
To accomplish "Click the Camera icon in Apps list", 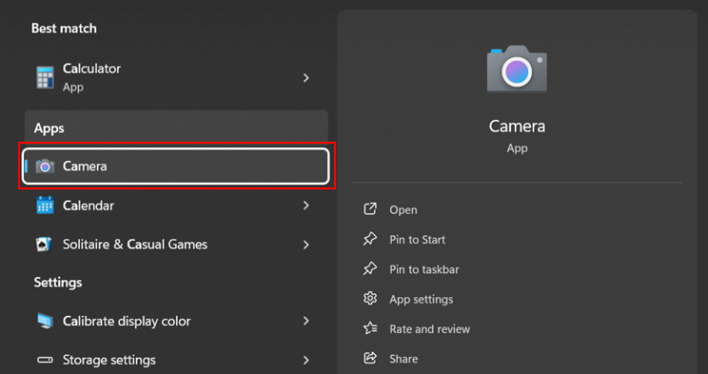I will [x=45, y=167].
